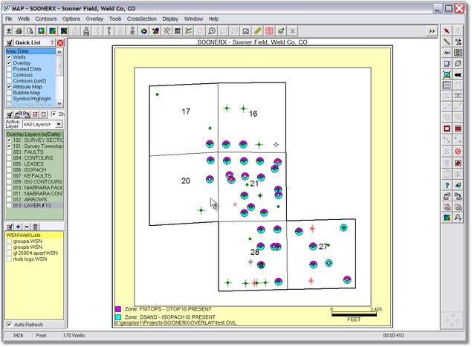Image resolution: width=472 pixels, height=347 pixels.
Task: Click the magenta FMTOPS legend swatch
Action: coord(118,308)
